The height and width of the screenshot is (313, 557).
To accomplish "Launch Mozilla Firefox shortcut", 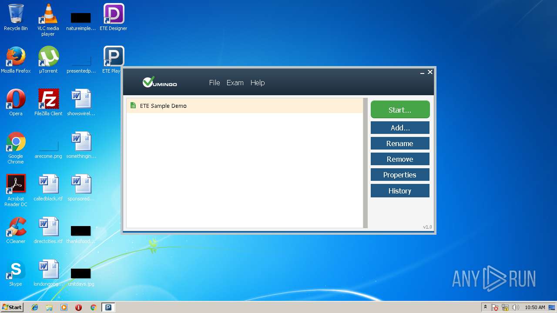I will tap(16, 60).
